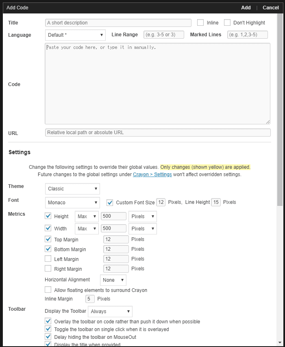Toggle Delay hiding toolbar on MouseOut checkbox
Image resolution: width=285 pixels, height=347 pixels.
point(48,336)
